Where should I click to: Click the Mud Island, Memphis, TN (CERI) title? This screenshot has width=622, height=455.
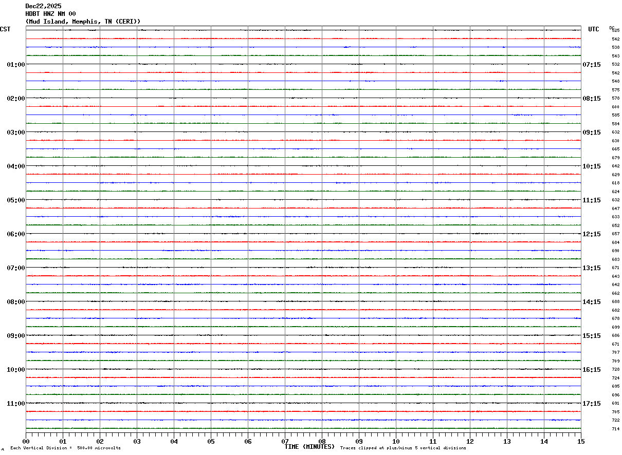[83, 22]
